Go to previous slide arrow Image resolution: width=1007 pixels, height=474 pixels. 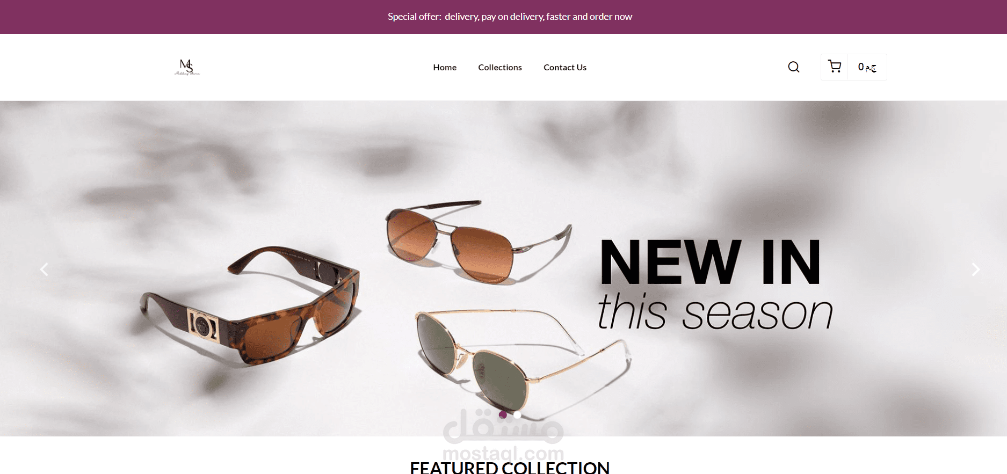pyautogui.click(x=45, y=269)
